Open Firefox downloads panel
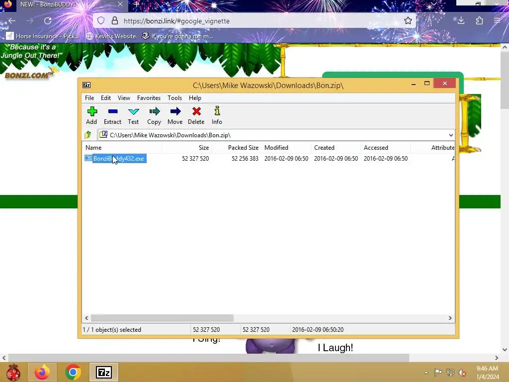509x382 pixels. 461,21
